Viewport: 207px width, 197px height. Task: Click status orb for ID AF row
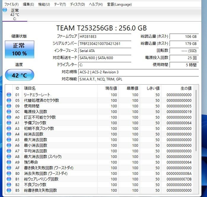9,168
